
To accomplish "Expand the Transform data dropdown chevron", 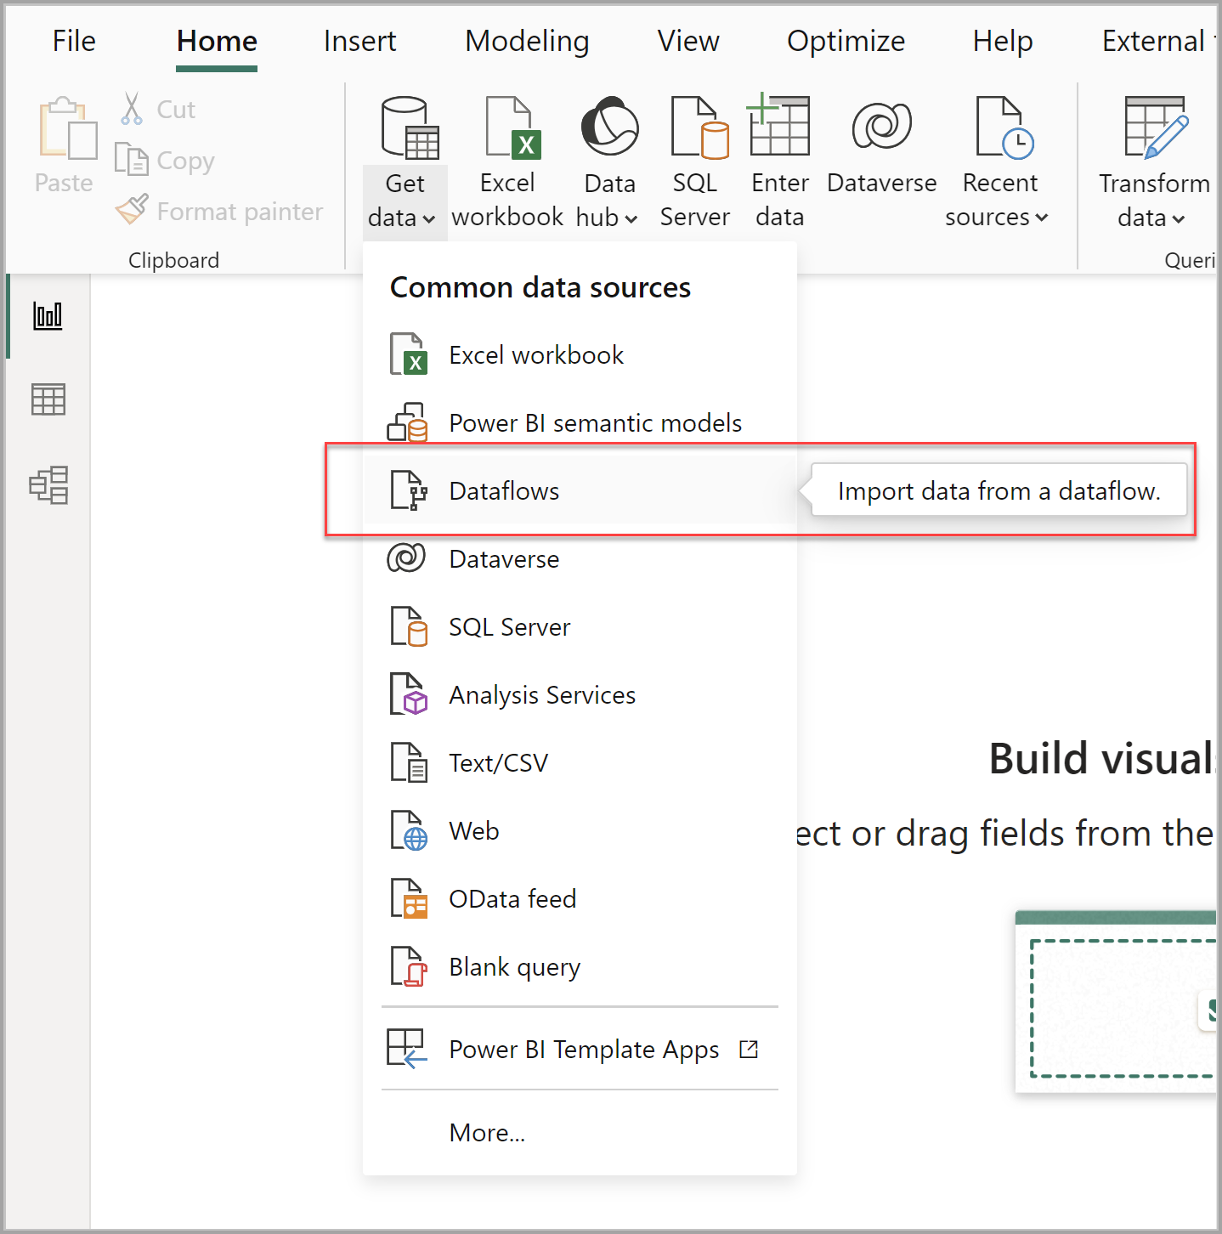I will pos(1178,218).
